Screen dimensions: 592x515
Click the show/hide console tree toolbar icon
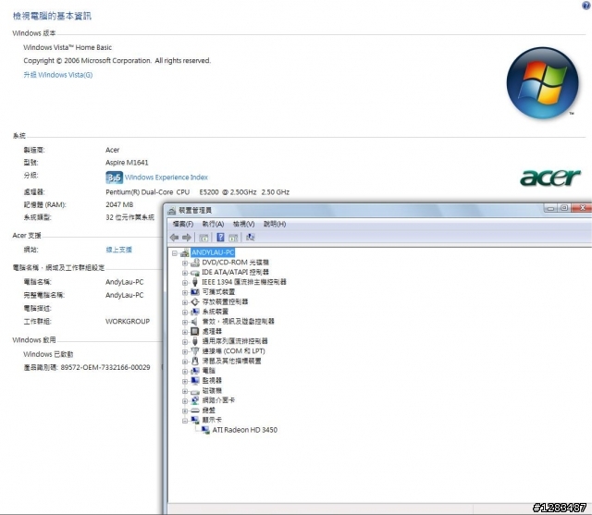point(203,238)
